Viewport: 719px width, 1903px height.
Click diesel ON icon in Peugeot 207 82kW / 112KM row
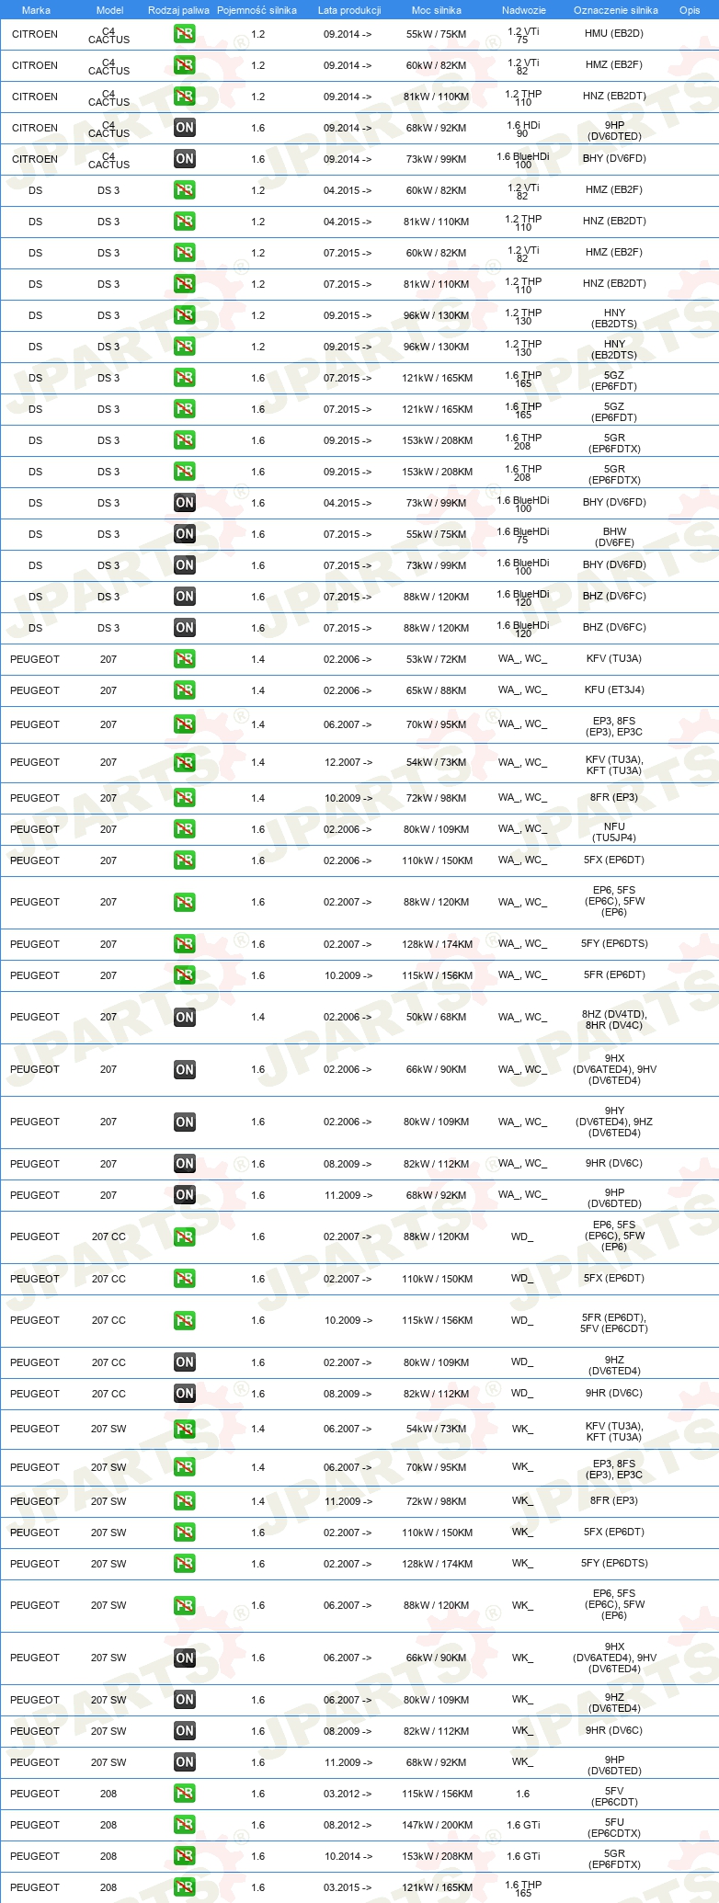184,1164
